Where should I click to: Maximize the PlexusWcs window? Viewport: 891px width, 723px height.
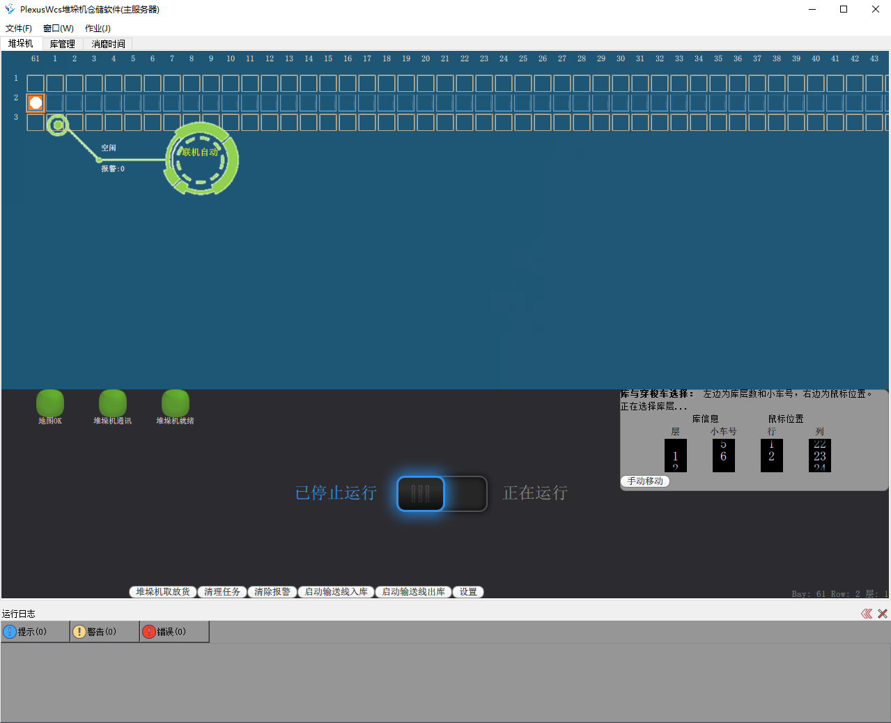pyautogui.click(x=844, y=9)
